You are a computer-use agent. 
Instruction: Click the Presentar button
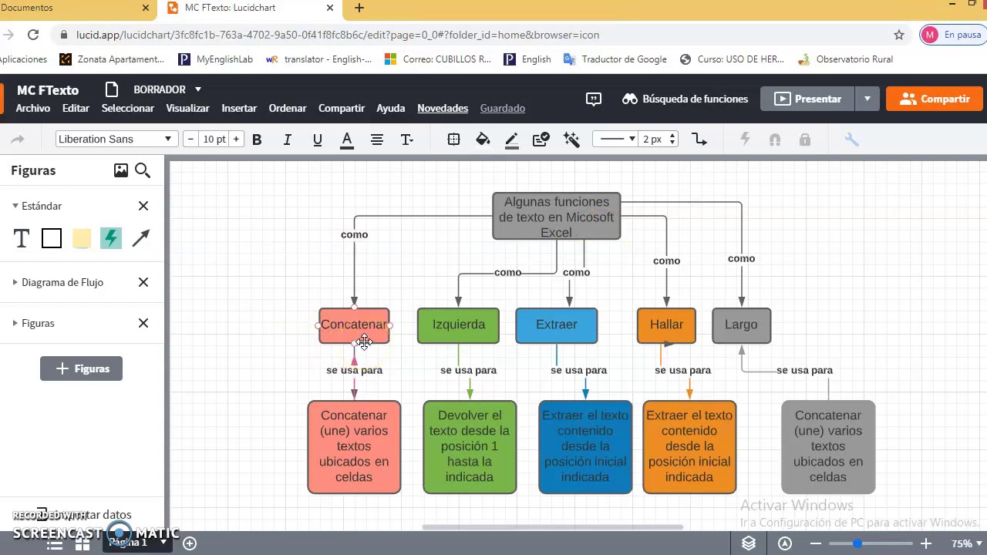[808, 99]
